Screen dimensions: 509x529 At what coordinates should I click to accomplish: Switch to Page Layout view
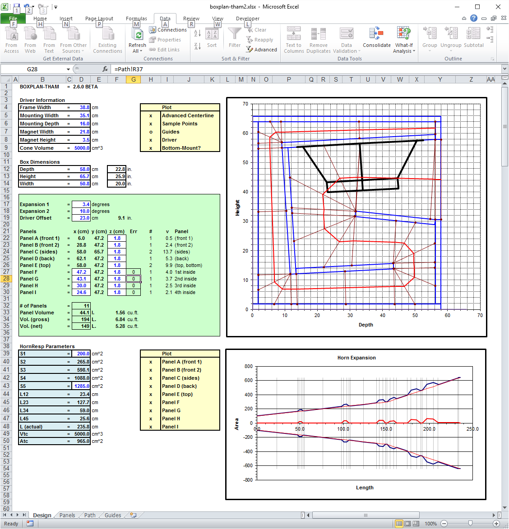coord(407,524)
